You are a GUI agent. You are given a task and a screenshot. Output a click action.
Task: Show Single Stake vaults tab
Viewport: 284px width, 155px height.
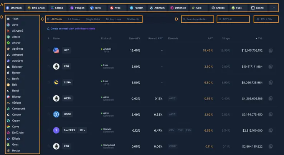point(93,19)
